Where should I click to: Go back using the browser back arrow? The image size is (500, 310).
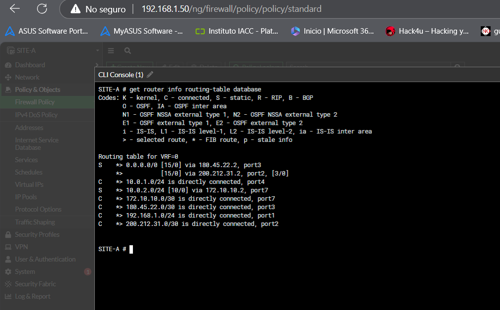pyautogui.click(x=15, y=9)
